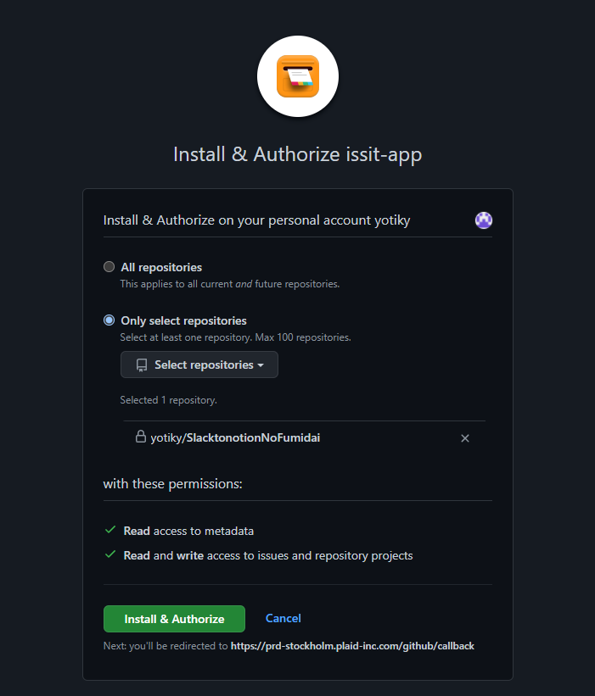The height and width of the screenshot is (696, 595).
Task: Click 'Select at least one repository' hint text
Action: pos(235,337)
